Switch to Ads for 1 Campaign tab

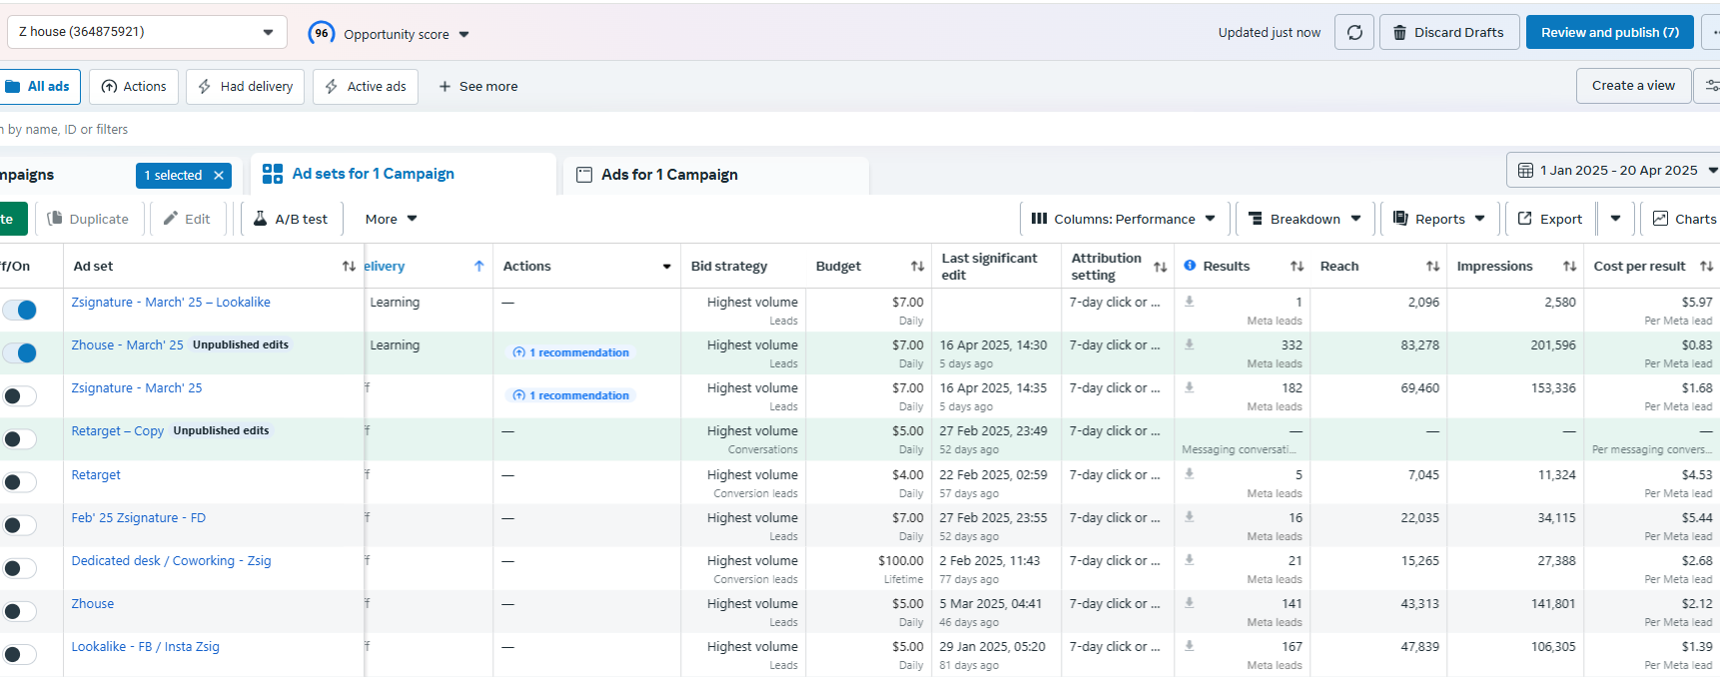coord(716,175)
